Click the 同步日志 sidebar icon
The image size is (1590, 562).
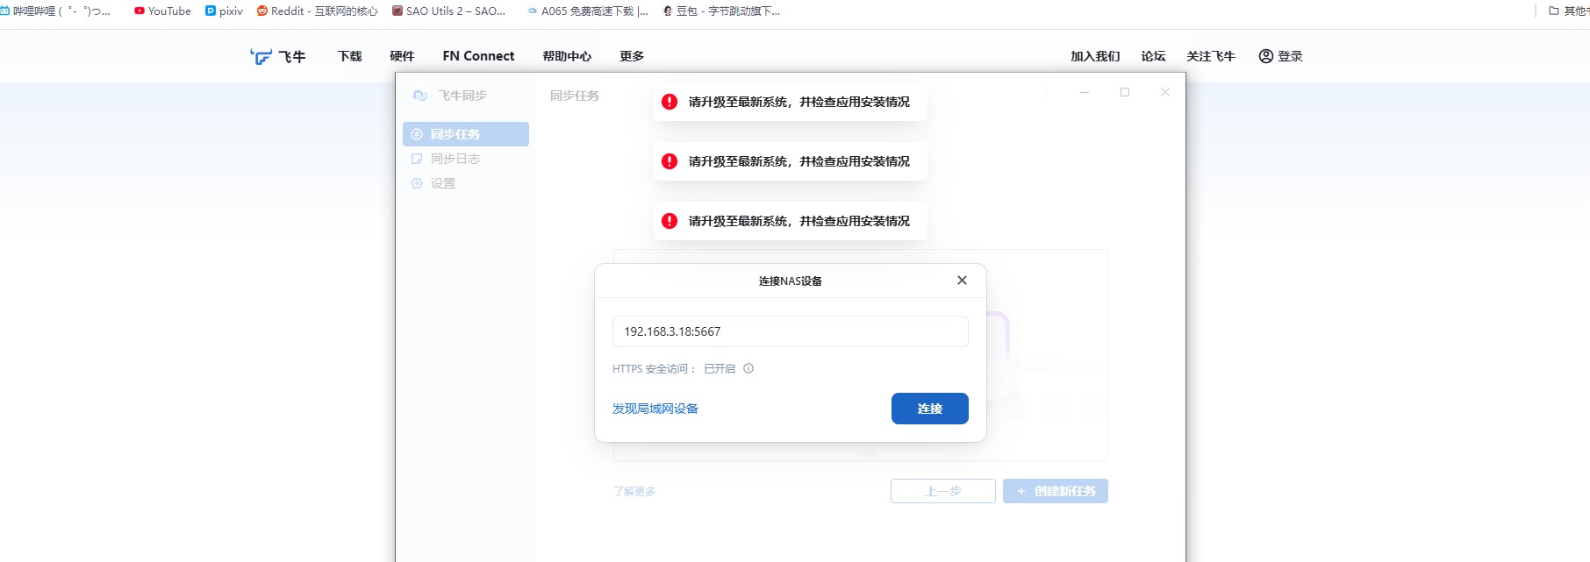point(417,159)
